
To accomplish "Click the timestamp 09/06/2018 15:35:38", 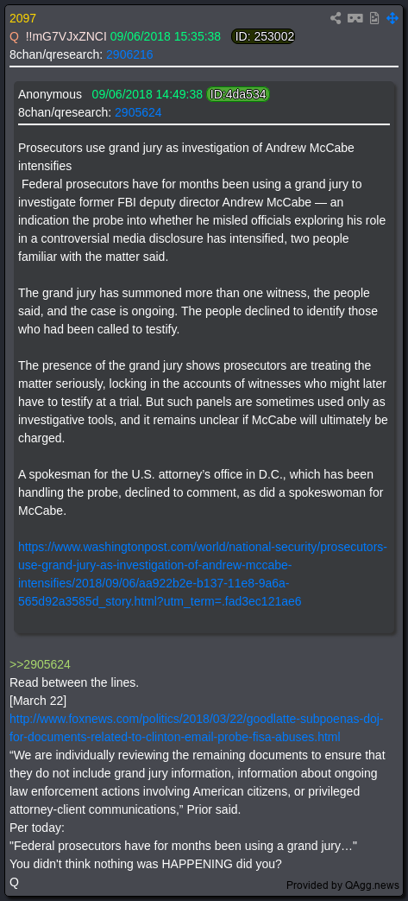I will (166, 37).
